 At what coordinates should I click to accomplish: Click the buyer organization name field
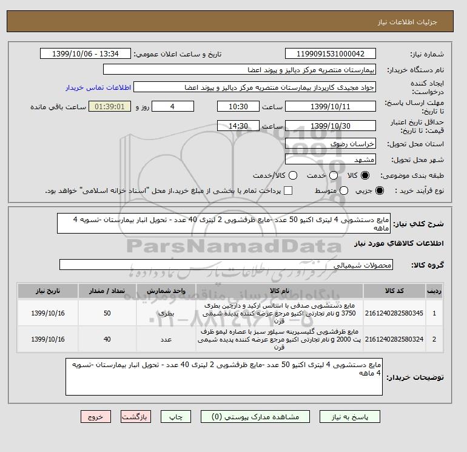point(240,69)
